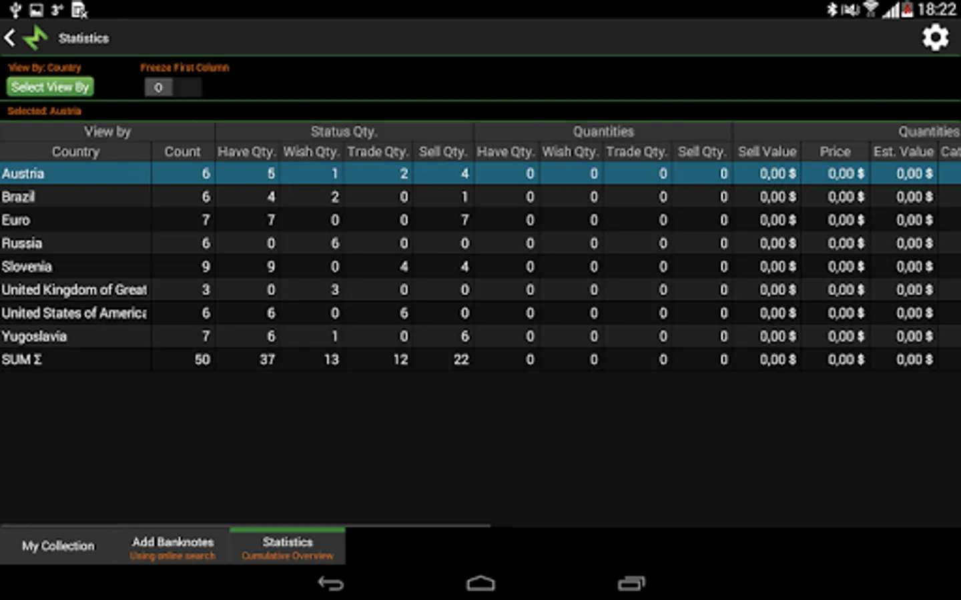Viewport: 961px width, 600px height.
Task: Open the status bar clock showing 18:22
Action: point(937,9)
